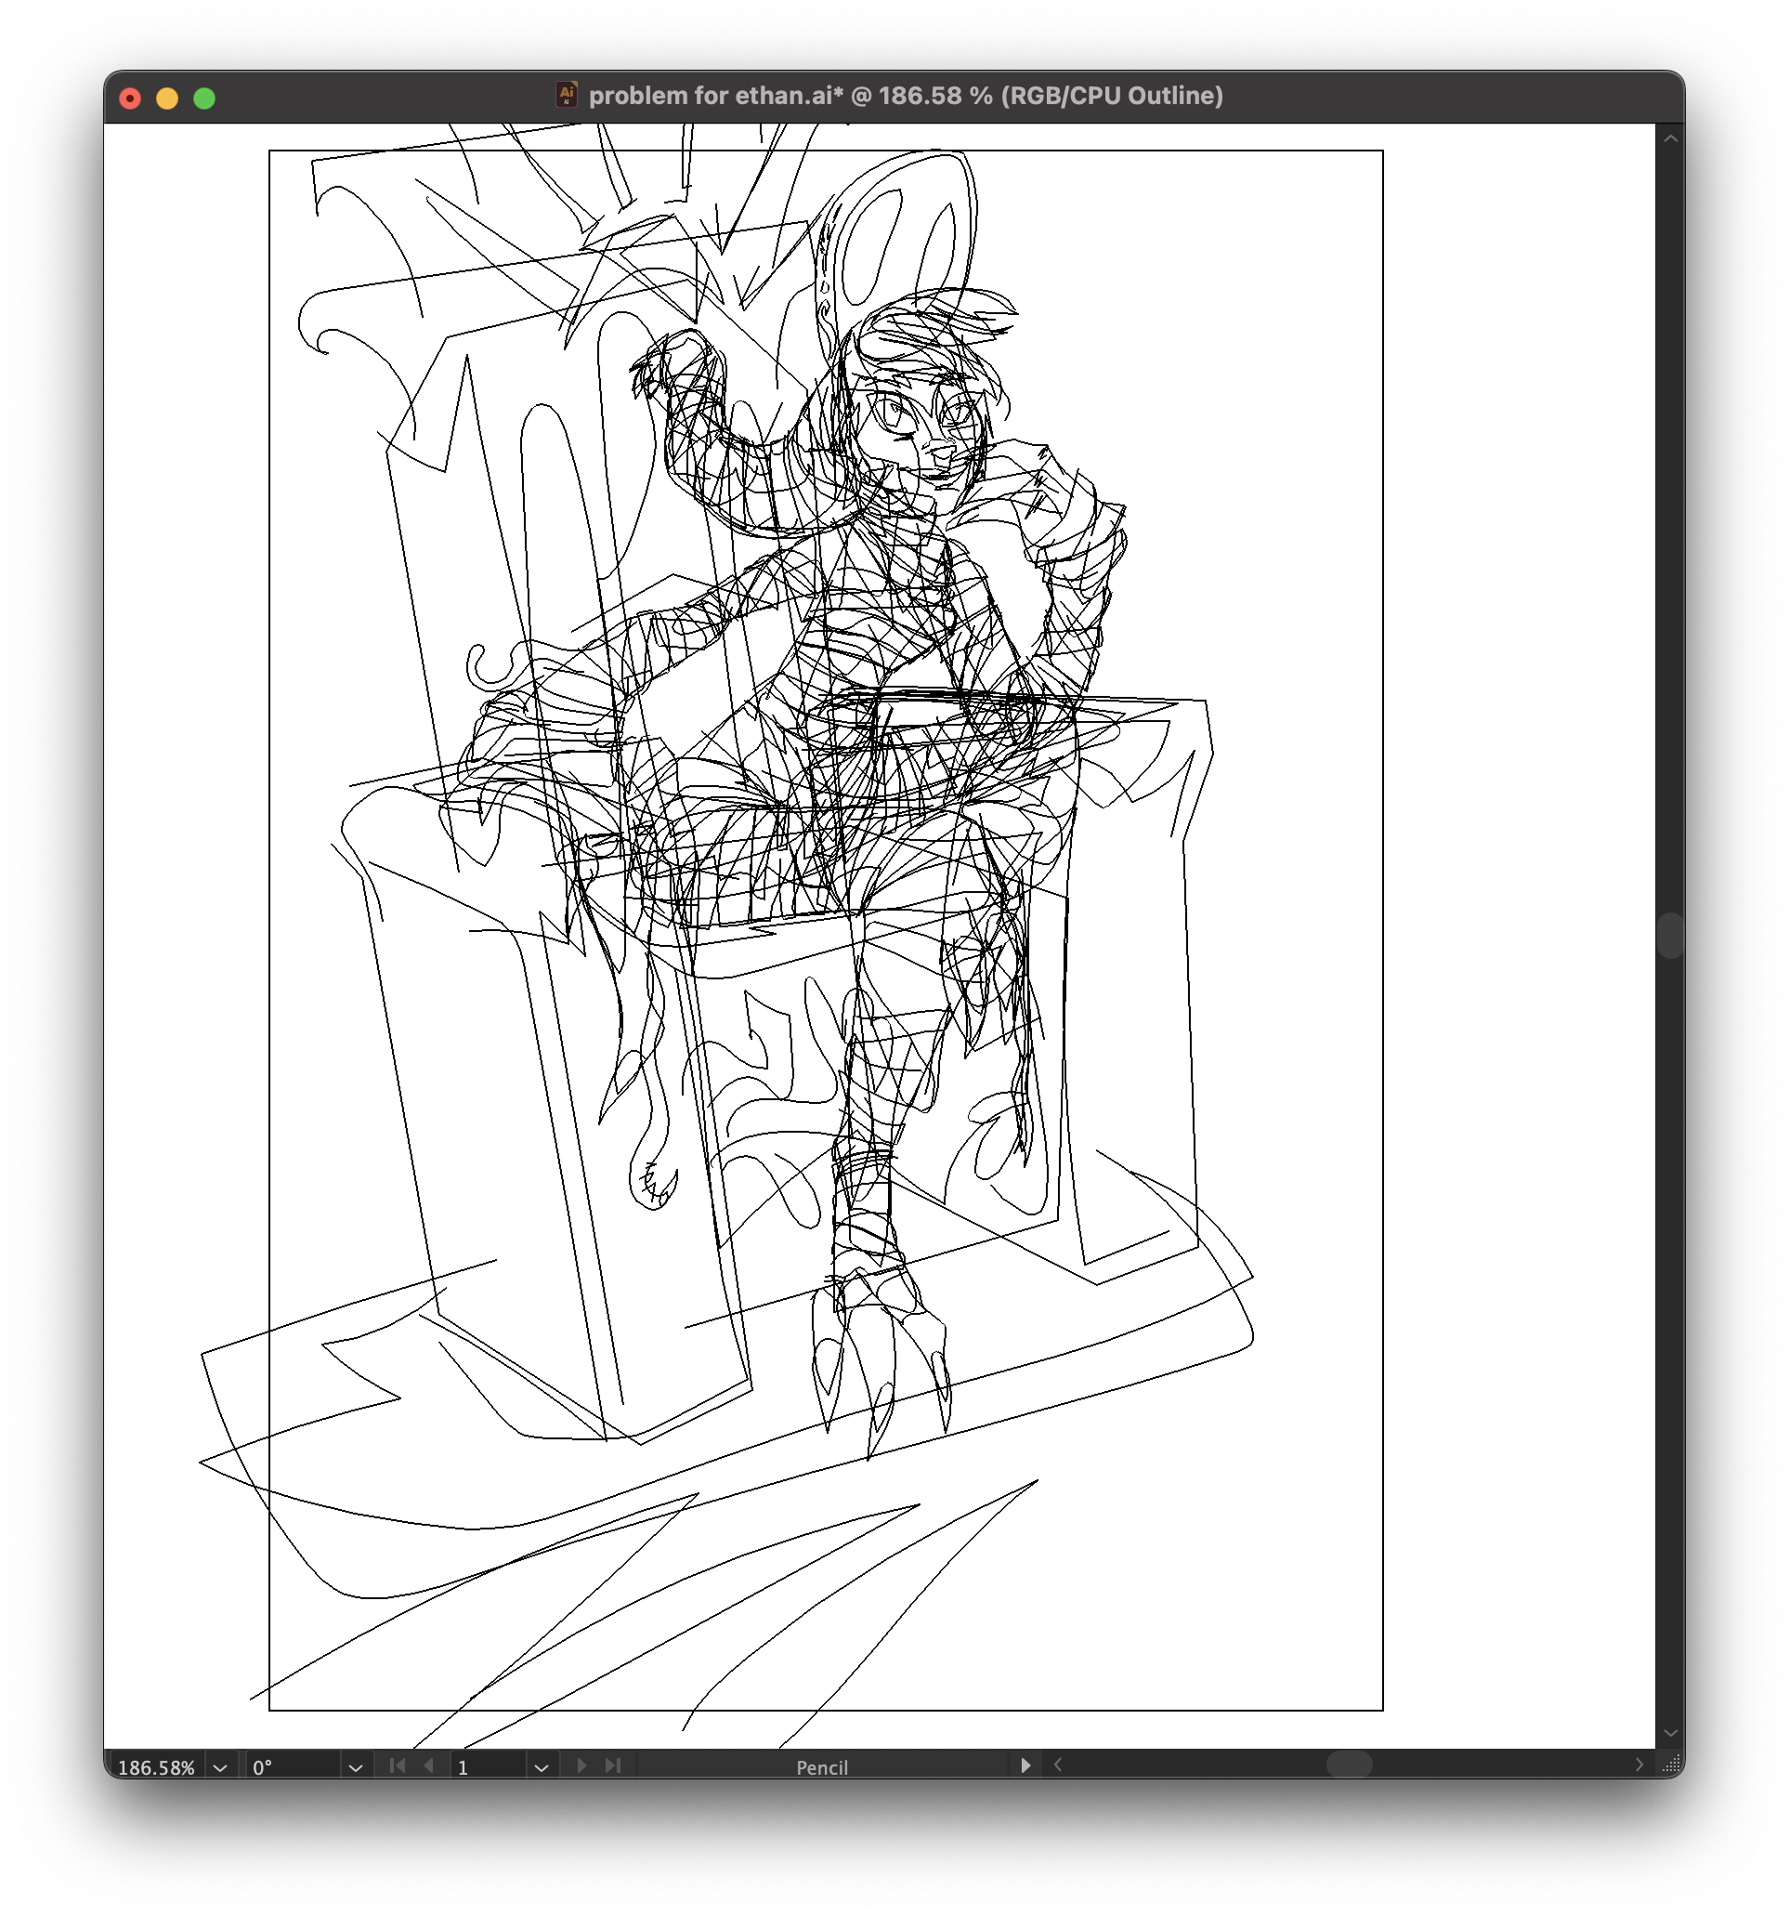1789x1916 pixels.
Task: Click the green fullscreen window button
Action: [204, 98]
